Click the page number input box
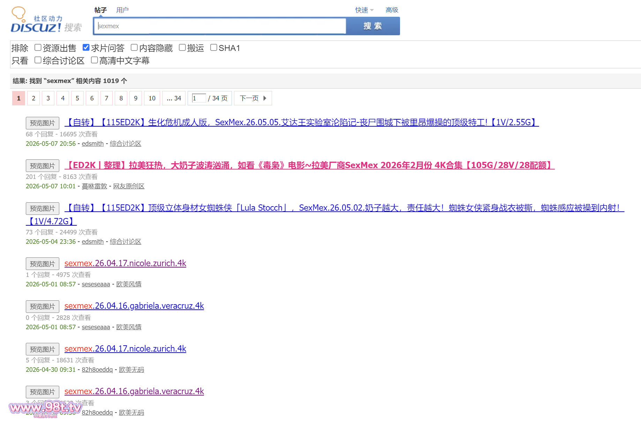 click(x=199, y=98)
